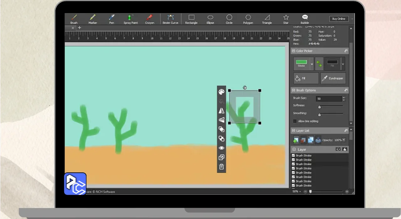Collapse the Brush Options section
The width and height of the screenshot is (401, 219).
tap(294, 90)
